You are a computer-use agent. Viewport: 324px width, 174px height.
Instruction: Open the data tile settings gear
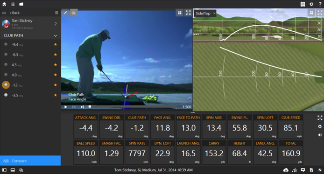(320, 126)
